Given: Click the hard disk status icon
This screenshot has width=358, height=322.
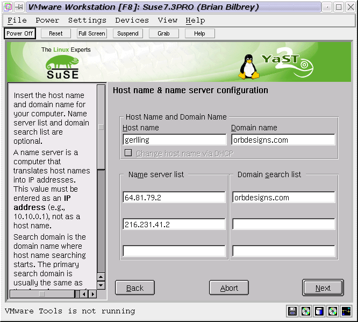Looking at the screenshot, I should 319,311.
